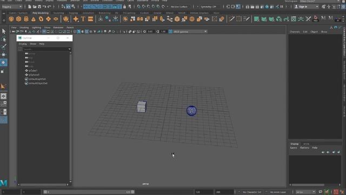Switch to the Poly Modeling shelf tab

41,13
